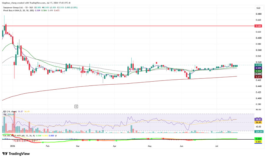Click the 0.473 value in EMA legend
The image size is (267, 159).
[x=57, y=10]
